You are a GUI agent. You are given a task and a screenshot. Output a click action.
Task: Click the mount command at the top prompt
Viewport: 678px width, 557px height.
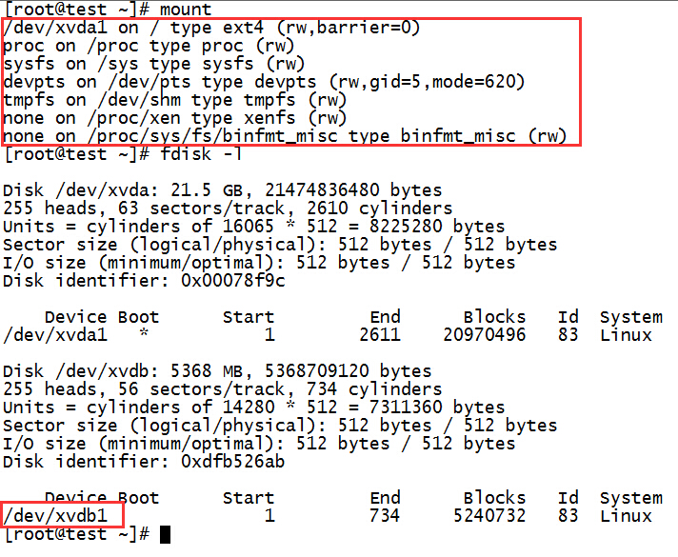point(181,10)
